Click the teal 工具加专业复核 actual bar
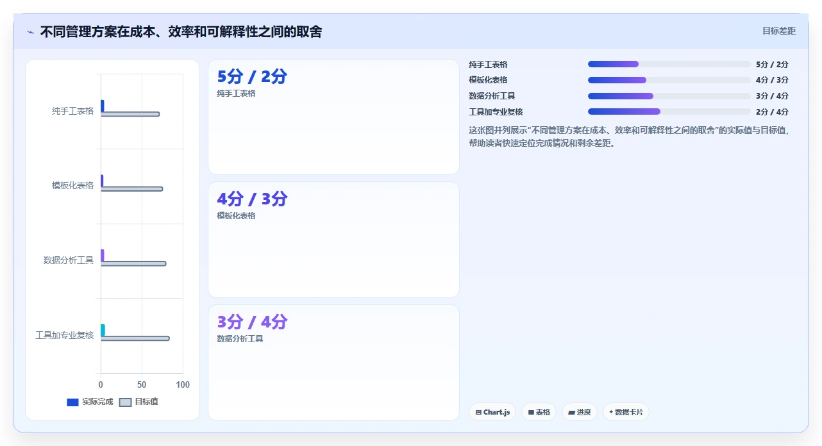The image size is (822, 446). [x=103, y=330]
